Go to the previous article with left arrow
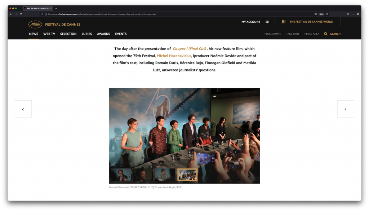 23,109
